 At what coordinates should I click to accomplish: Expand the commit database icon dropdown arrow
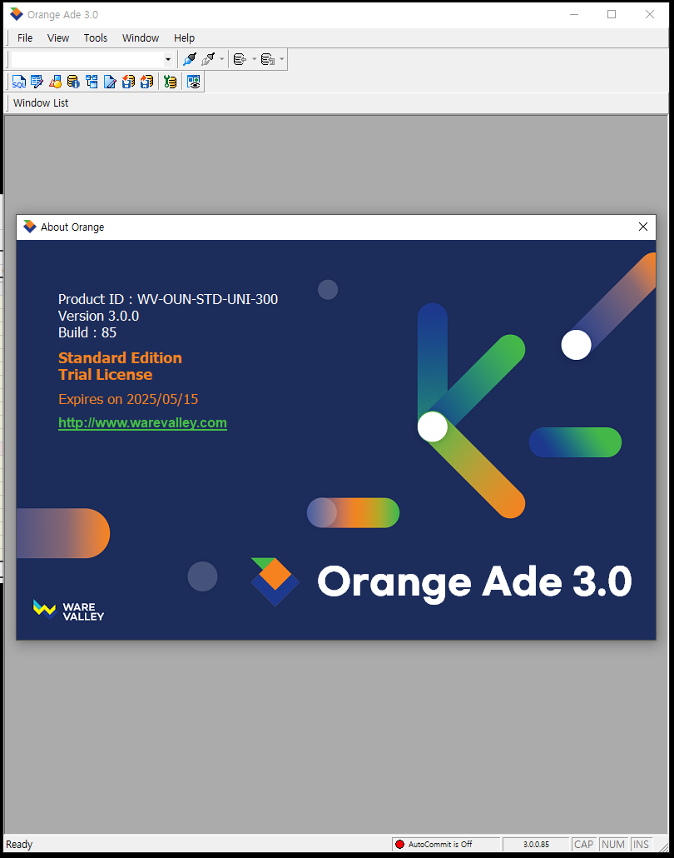[255, 59]
